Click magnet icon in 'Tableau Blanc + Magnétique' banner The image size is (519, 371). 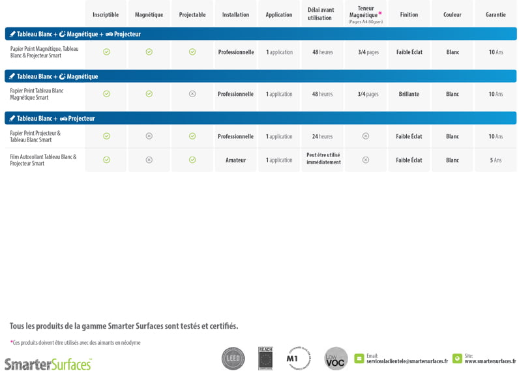pos(62,76)
